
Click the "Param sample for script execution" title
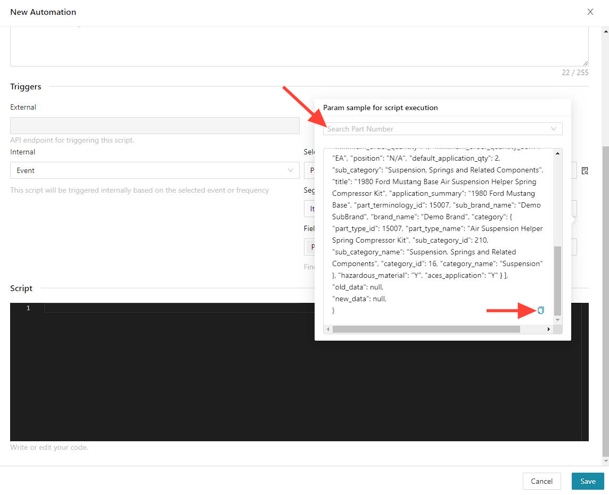(380, 108)
